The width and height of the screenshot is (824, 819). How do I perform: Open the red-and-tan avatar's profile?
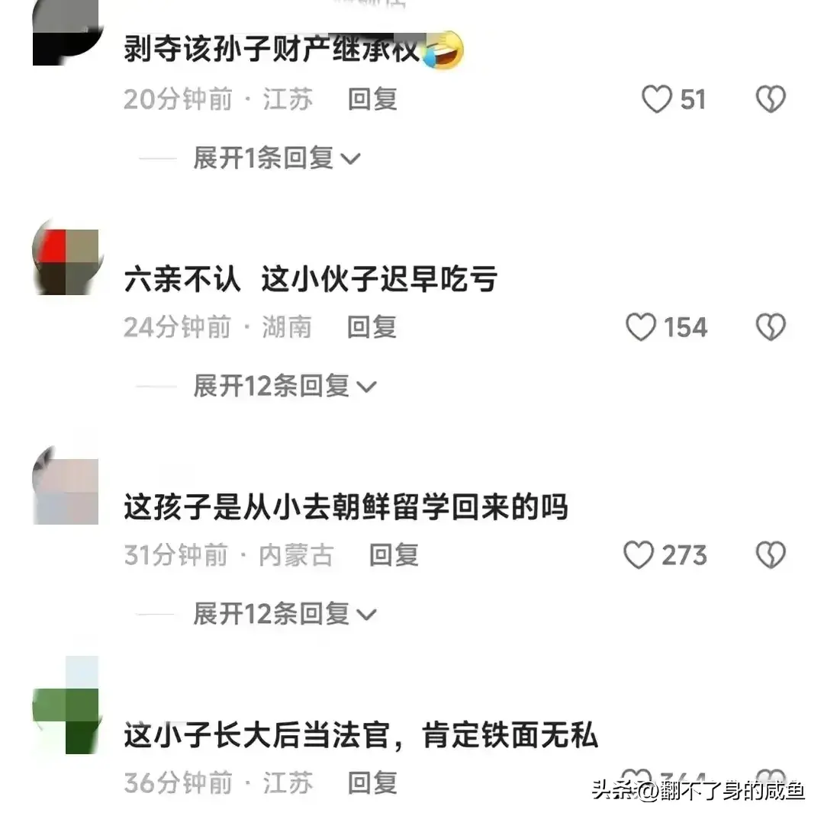66,262
